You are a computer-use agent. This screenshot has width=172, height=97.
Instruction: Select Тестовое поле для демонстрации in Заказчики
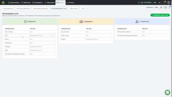[142, 36]
